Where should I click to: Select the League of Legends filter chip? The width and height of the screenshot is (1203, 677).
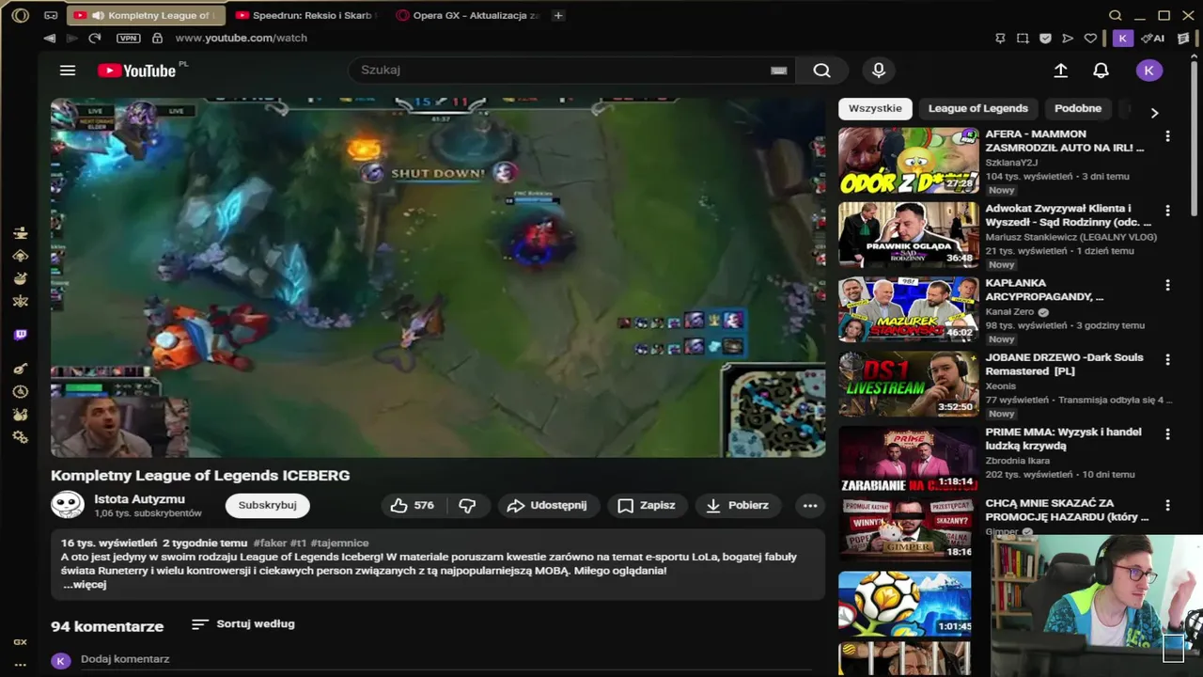[978, 108]
